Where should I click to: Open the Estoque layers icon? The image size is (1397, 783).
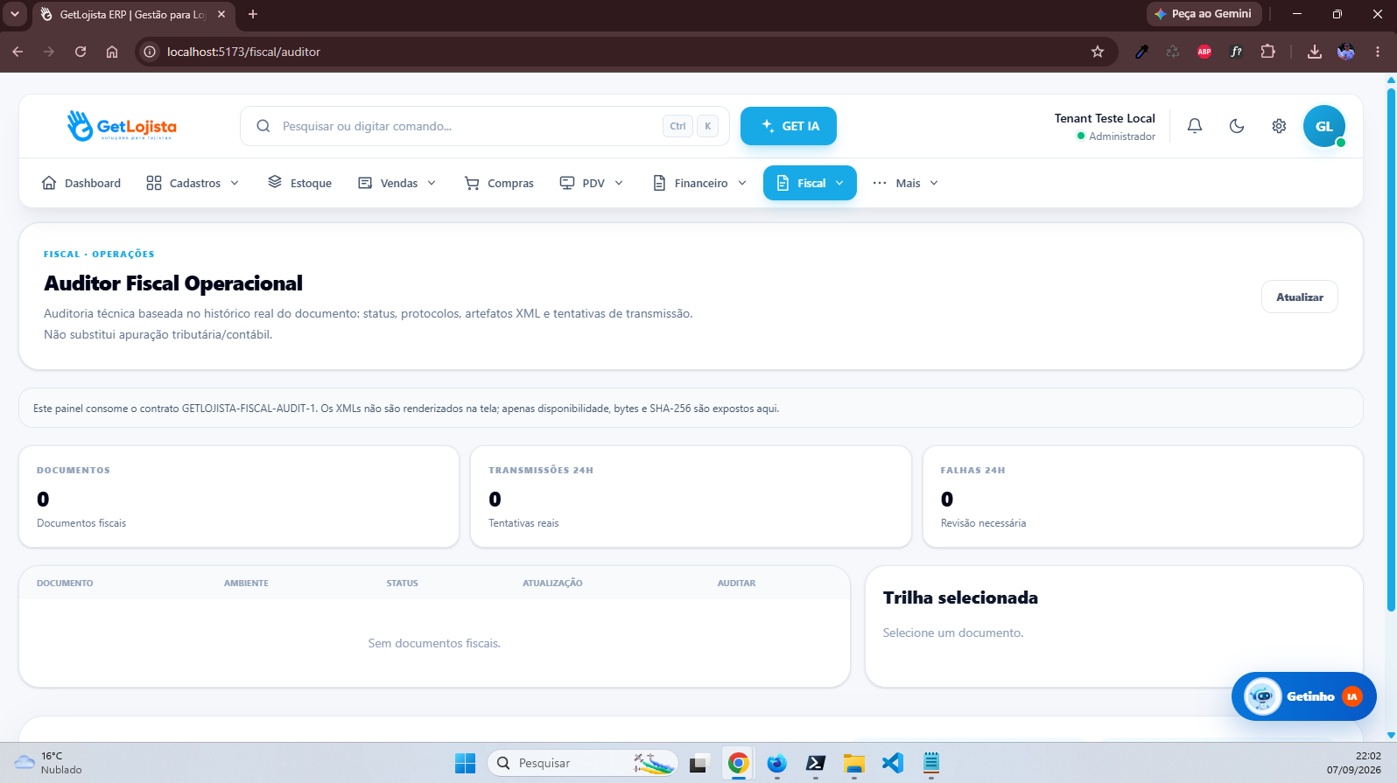pyautogui.click(x=275, y=182)
